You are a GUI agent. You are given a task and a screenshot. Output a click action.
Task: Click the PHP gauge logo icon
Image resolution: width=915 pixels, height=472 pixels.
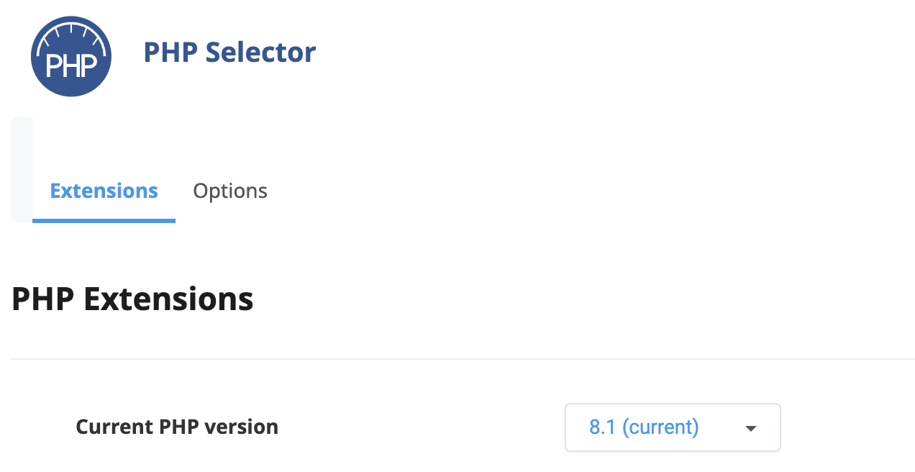coord(71,56)
